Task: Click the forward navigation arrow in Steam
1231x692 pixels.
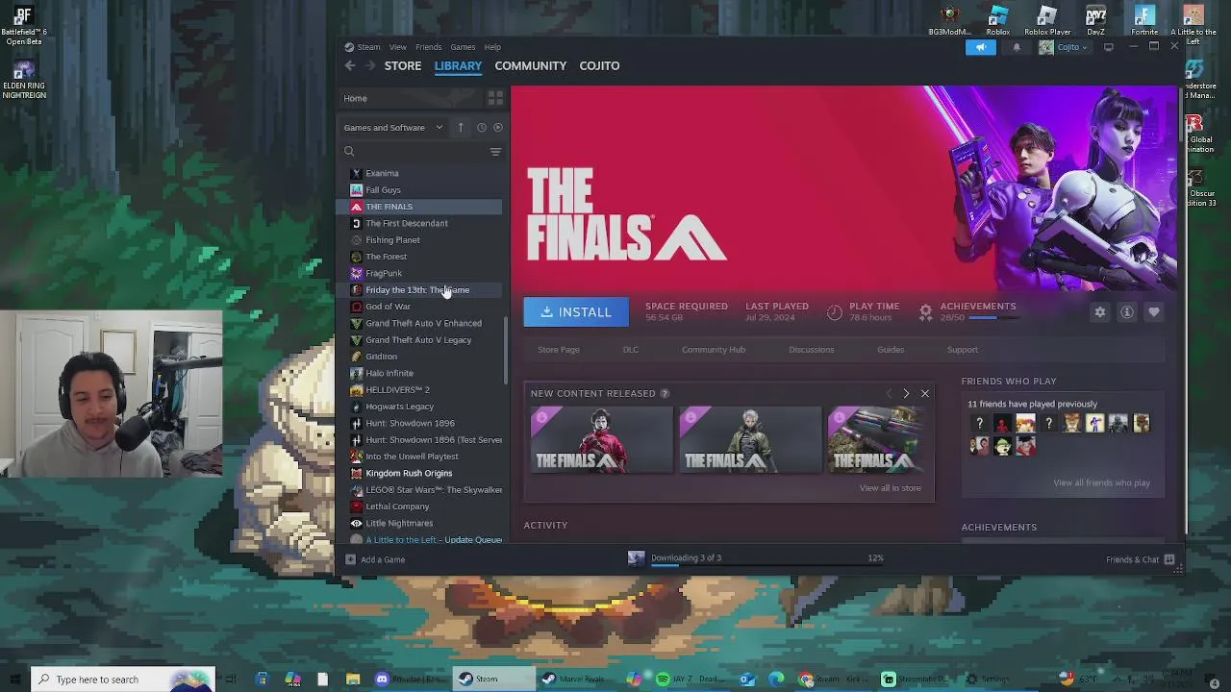Action: tap(370, 65)
